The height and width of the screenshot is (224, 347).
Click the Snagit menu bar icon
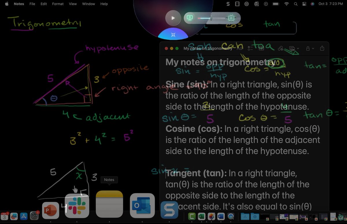[x=228, y=4]
